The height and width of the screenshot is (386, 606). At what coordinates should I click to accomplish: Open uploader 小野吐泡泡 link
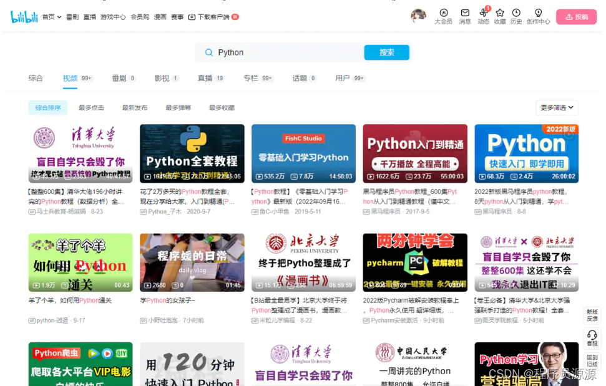[163, 321]
